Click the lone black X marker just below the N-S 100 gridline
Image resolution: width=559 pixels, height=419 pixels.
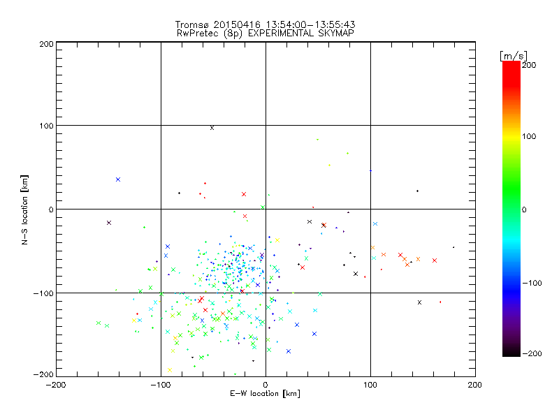pos(212,128)
